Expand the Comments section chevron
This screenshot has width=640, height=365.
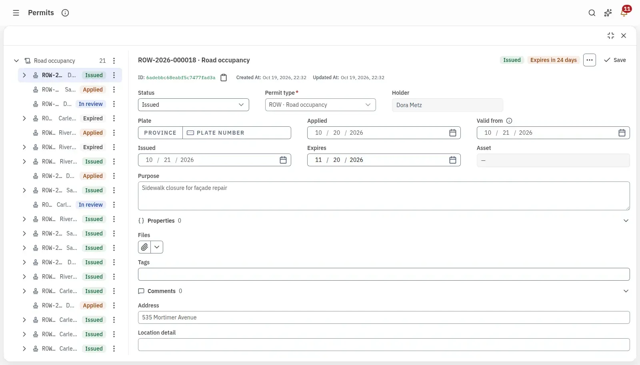pos(626,291)
